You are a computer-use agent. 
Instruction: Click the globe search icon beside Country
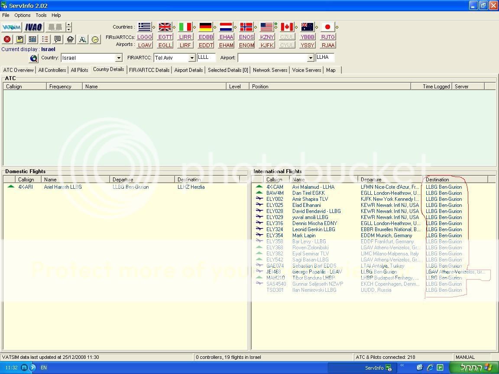click(34, 58)
